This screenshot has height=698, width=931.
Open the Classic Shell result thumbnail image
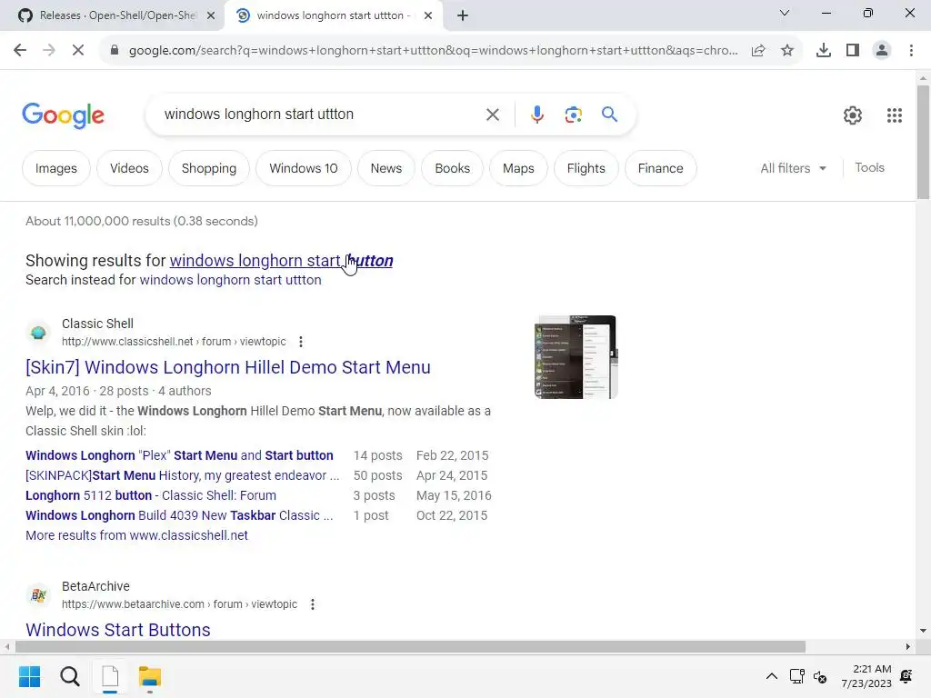pos(576,357)
